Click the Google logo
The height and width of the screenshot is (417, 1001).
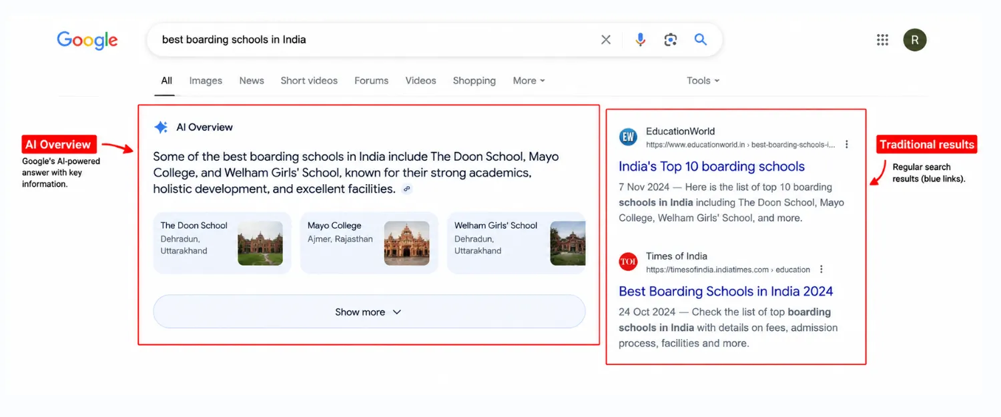point(87,40)
